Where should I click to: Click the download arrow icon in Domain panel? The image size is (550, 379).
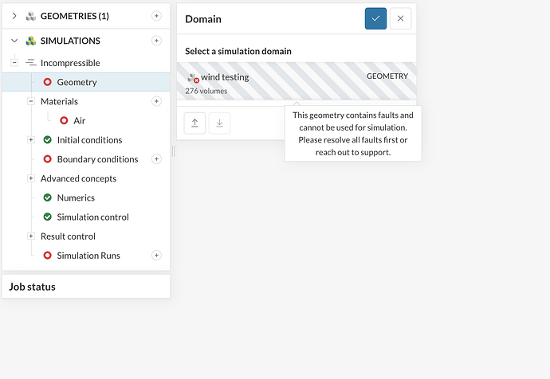coord(219,123)
